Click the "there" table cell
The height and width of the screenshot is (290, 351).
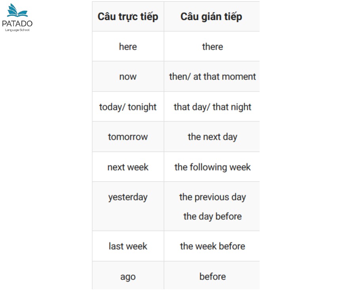coord(212,47)
